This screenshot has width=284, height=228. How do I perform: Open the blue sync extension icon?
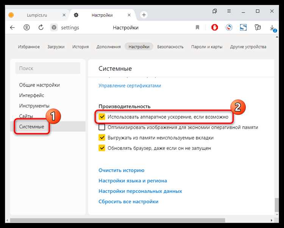(x=229, y=28)
